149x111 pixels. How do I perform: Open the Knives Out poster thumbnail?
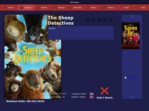point(131,36)
